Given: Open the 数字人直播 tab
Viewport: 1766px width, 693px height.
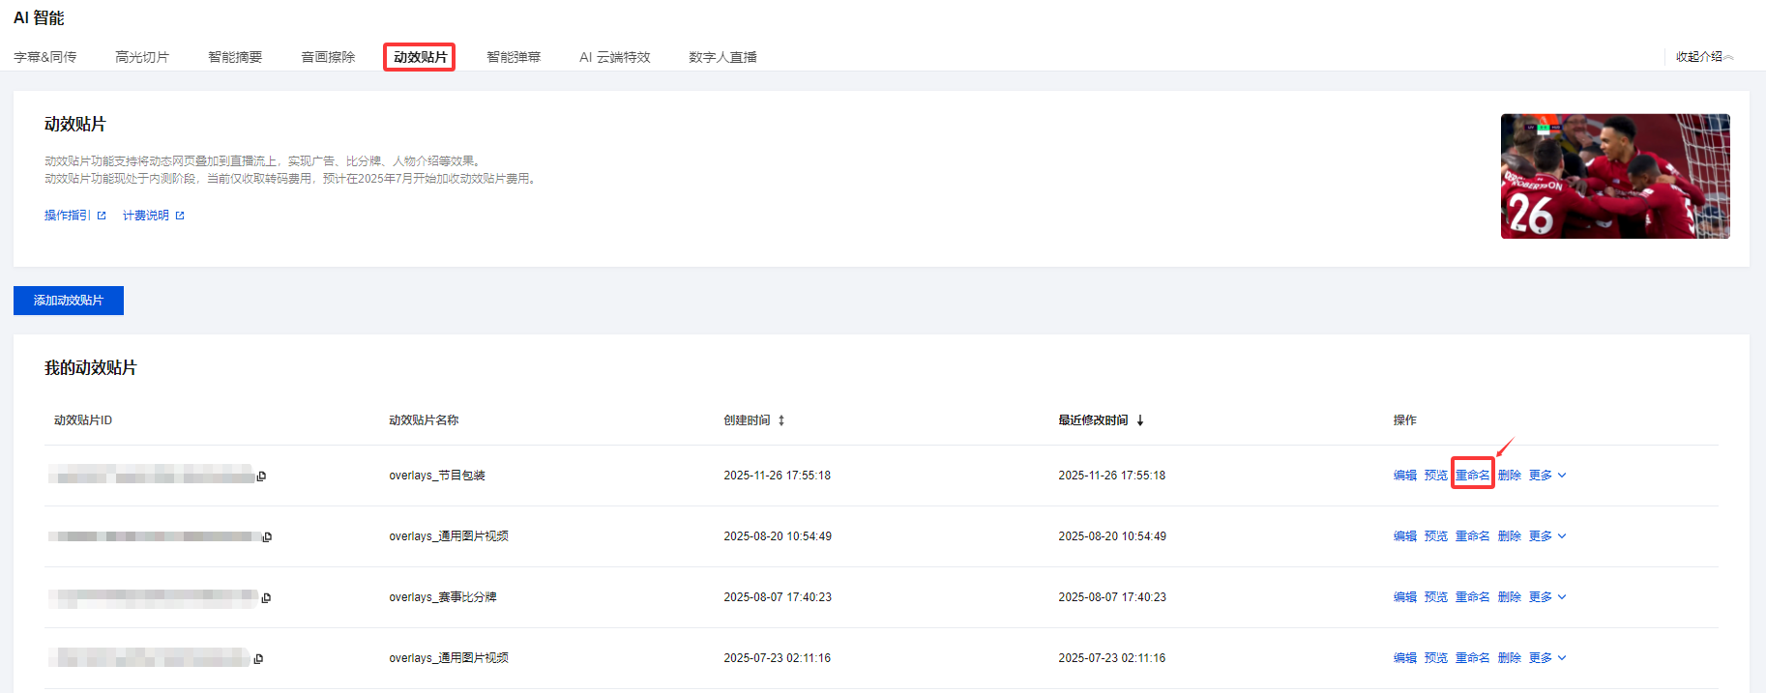Looking at the screenshot, I should (722, 57).
